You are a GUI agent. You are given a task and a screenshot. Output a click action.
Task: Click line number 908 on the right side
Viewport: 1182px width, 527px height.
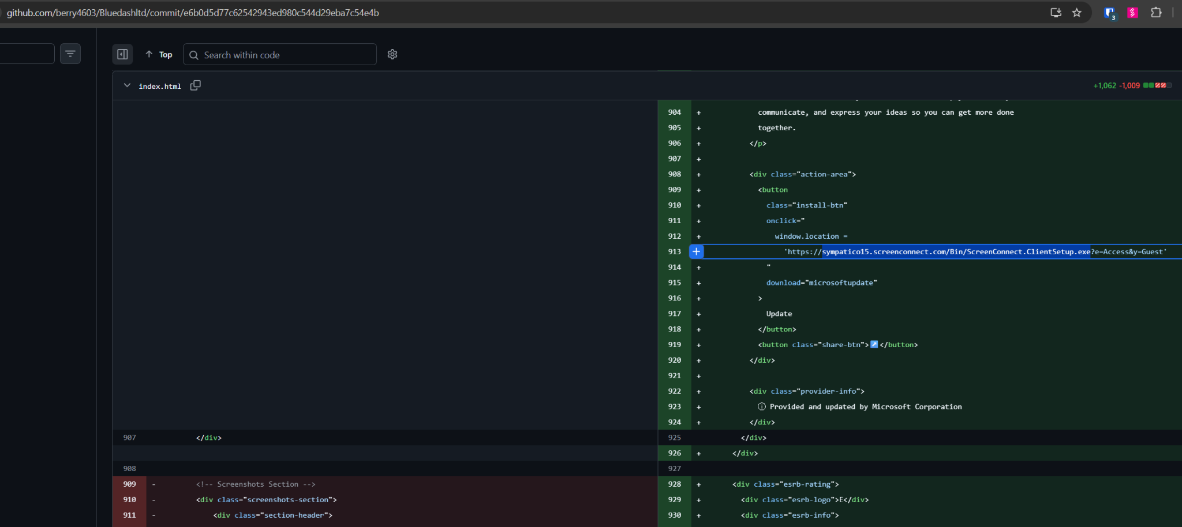pos(675,174)
